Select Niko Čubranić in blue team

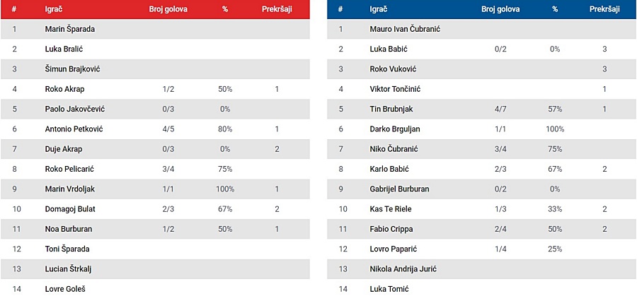tap(394, 149)
